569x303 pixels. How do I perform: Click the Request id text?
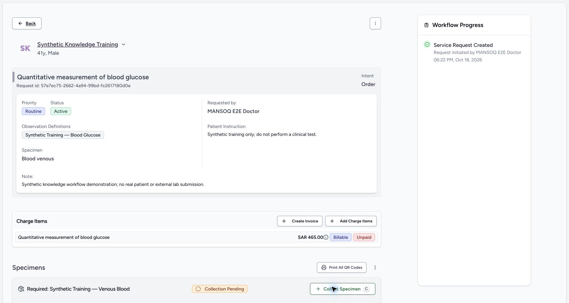pos(73,86)
